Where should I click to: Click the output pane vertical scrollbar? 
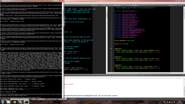coord(184,88)
